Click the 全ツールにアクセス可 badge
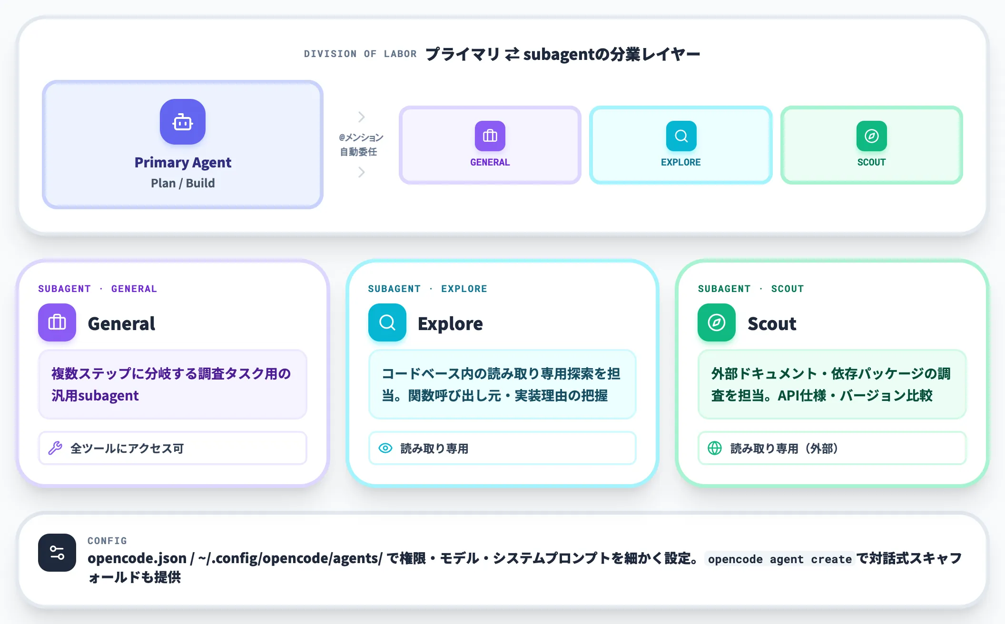The width and height of the screenshot is (1005, 624). point(173,448)
